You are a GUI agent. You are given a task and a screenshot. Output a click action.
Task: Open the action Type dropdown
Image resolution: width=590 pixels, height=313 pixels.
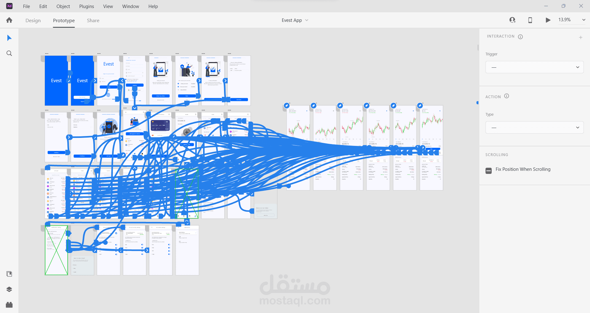click(534, 127)
